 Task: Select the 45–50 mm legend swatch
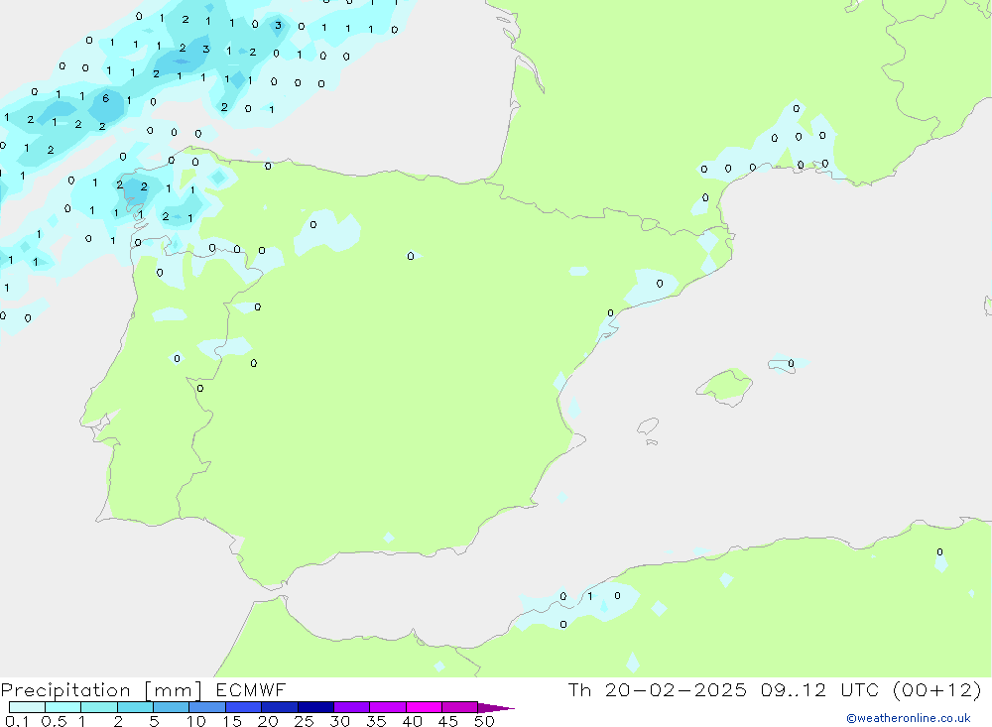click(459, 707)
